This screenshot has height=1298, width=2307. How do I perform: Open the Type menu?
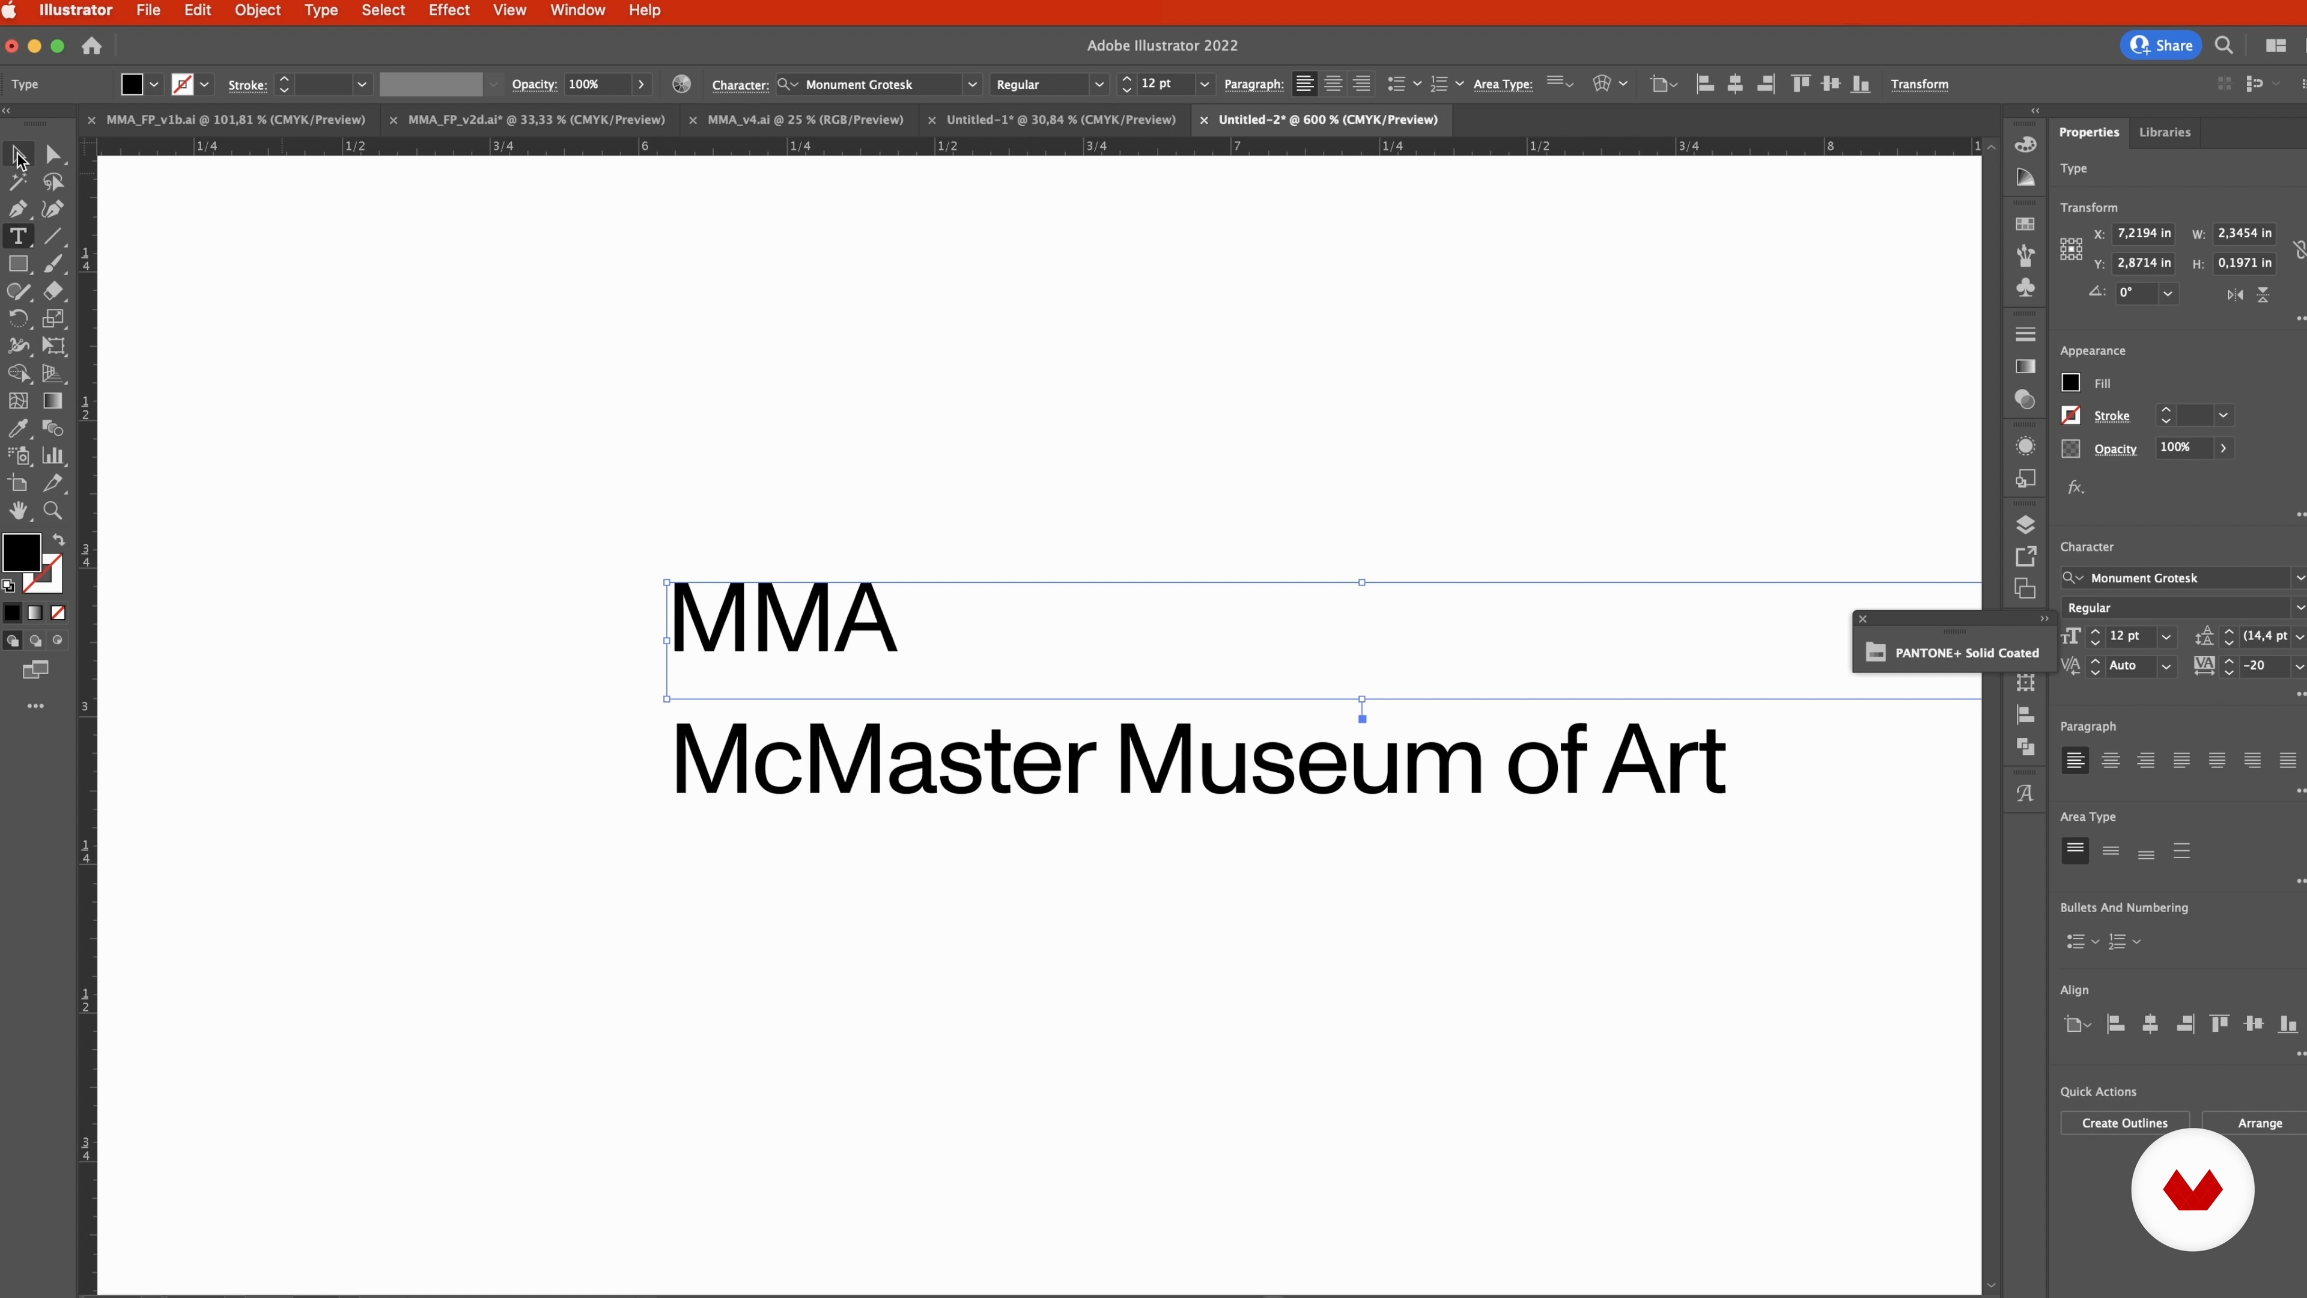321,11
